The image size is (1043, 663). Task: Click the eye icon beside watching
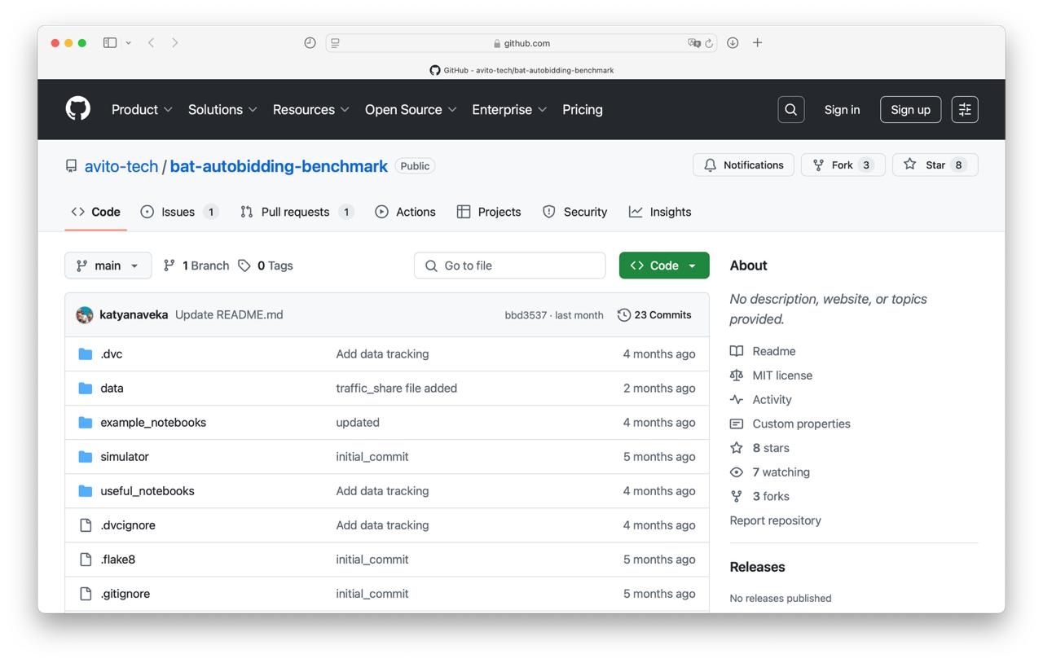(x=737, y=472)
